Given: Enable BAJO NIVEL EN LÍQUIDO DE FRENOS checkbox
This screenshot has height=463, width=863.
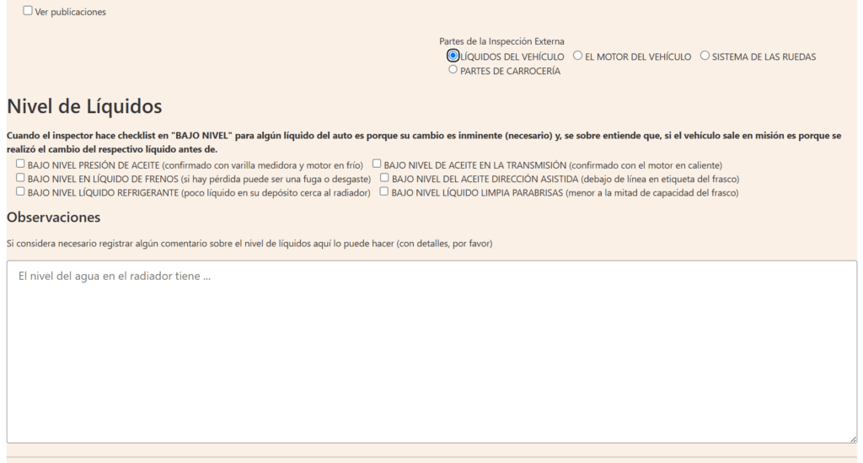Looking at the screenshot, I should point(20,177).
